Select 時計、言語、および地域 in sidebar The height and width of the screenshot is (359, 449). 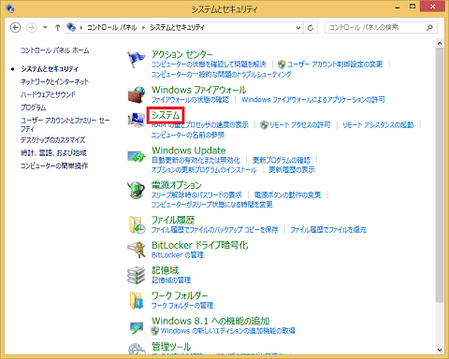pos(53,152)
